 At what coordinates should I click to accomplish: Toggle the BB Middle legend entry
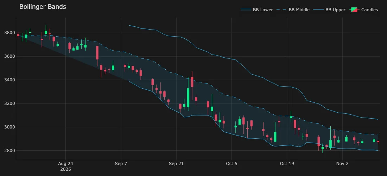point(292,10)
